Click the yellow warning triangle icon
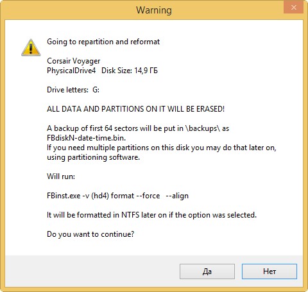Viewport: 308px width, 292px height. [x=31, y=47]
